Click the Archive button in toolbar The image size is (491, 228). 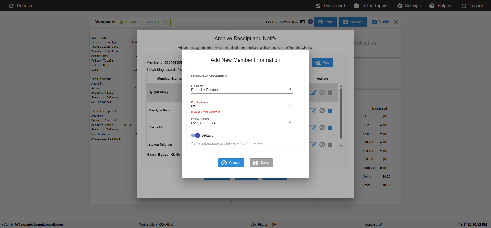tap(353, 22)
